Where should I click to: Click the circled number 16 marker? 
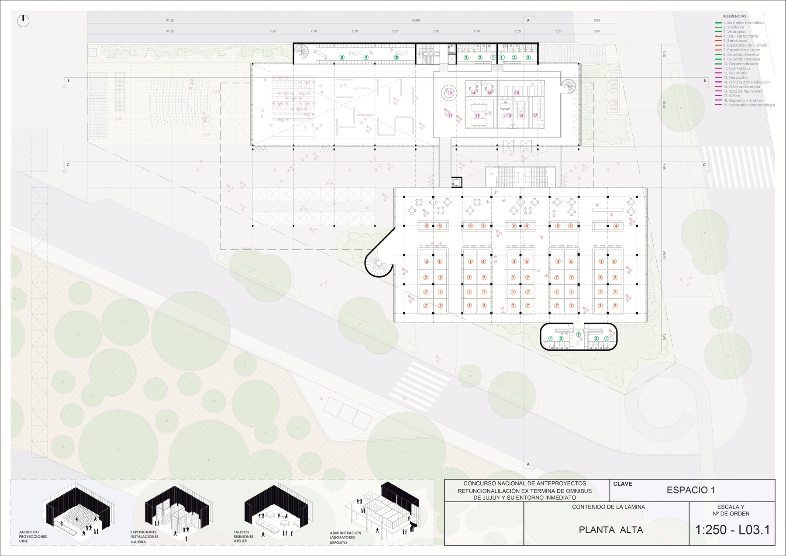tap(521, 116)
